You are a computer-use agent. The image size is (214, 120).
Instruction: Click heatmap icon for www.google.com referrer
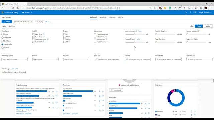click(100, 91)
